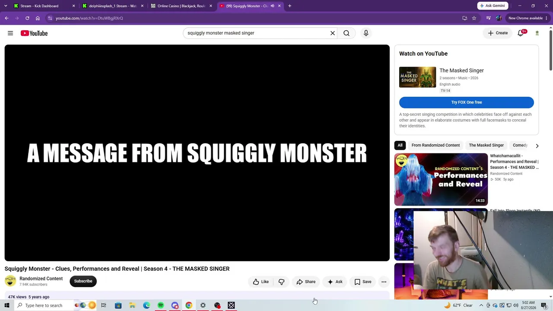
Task: Open the weather widget showing 62°F
Action: pyautogui.click(x=458, y=305)
